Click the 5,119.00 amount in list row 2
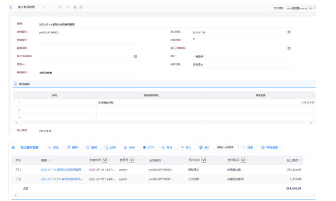Screen dimensions: 336x201 click(295, 179)
